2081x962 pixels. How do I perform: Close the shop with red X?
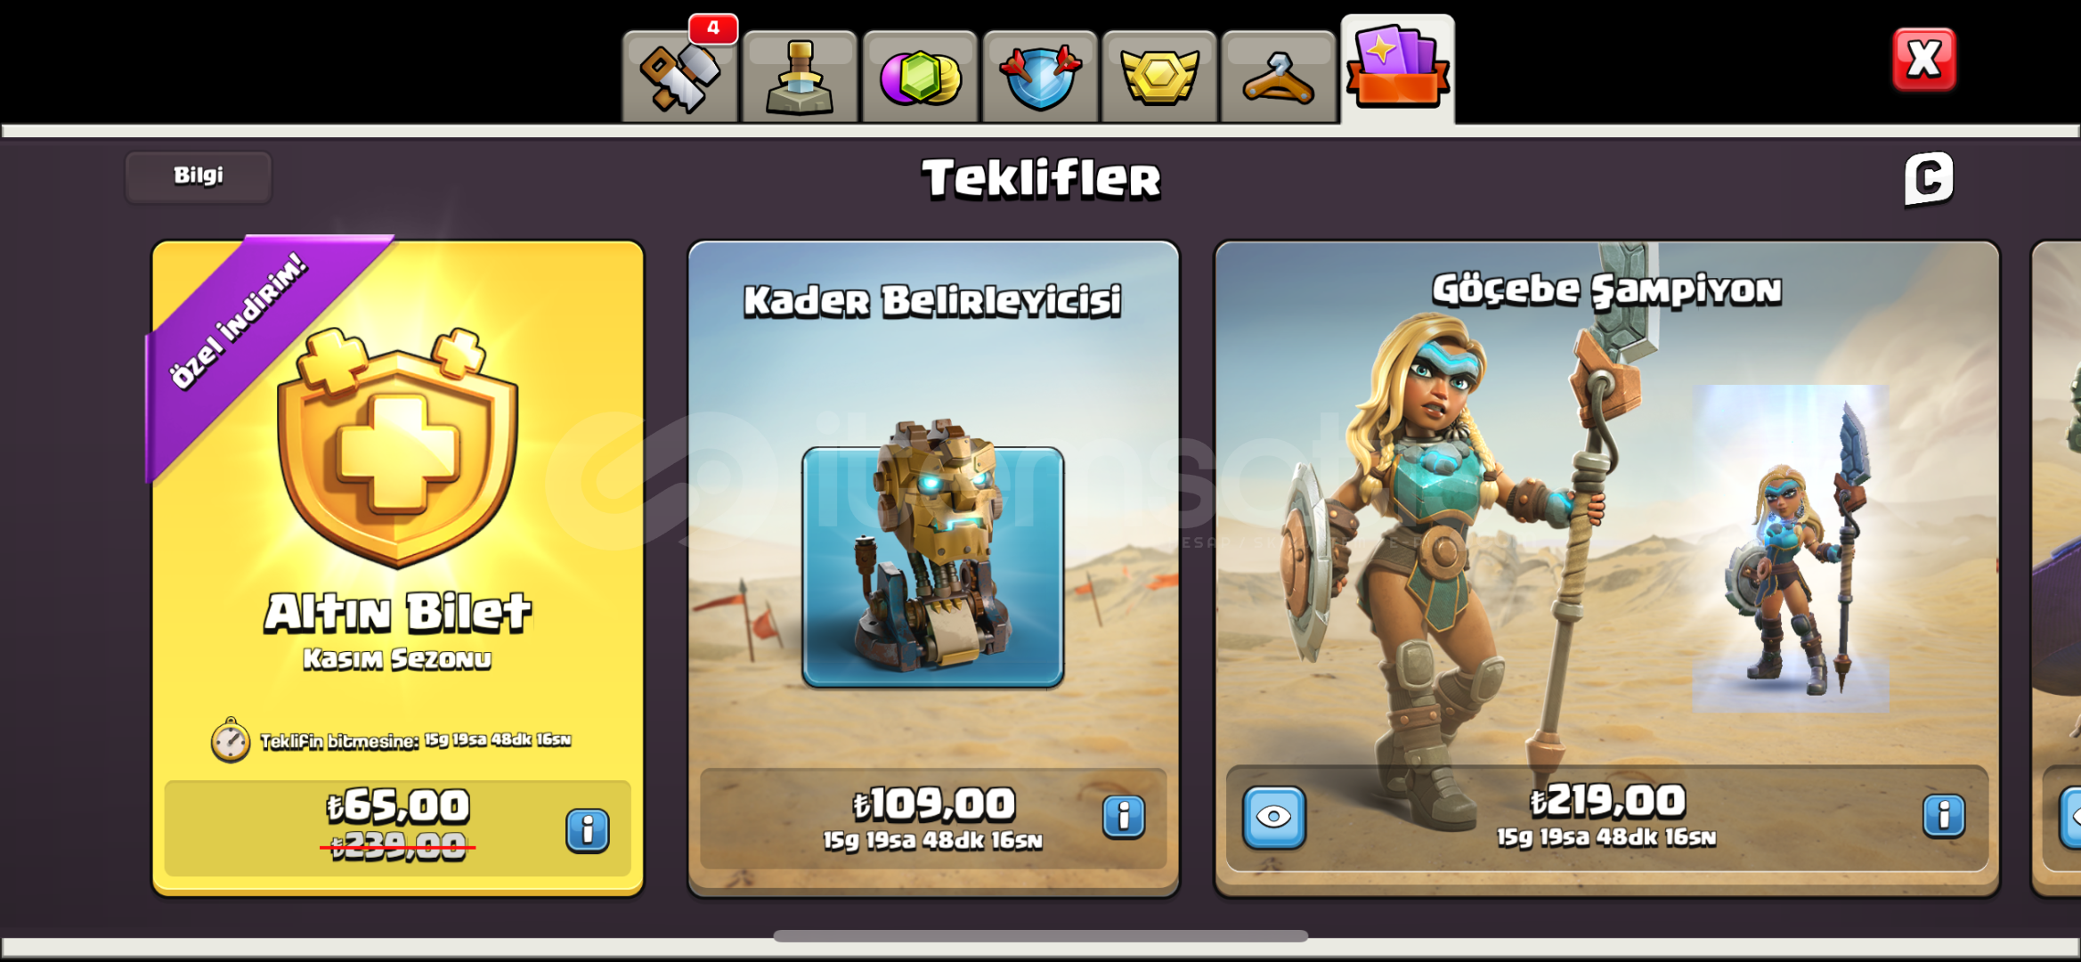[1924, 60]
